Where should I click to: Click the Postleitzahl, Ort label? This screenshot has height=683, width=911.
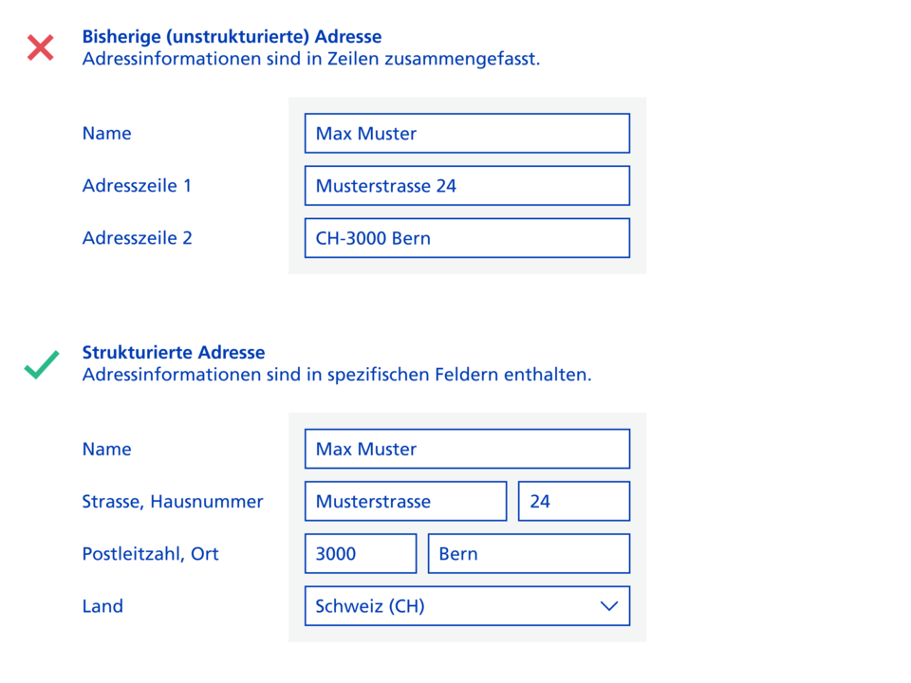pyautogui.click(x=150, y=554)
